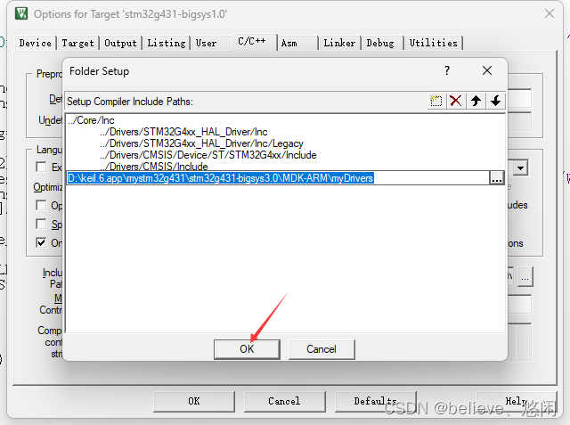Click Cancel in the Options for Target window

click(284, 401)
